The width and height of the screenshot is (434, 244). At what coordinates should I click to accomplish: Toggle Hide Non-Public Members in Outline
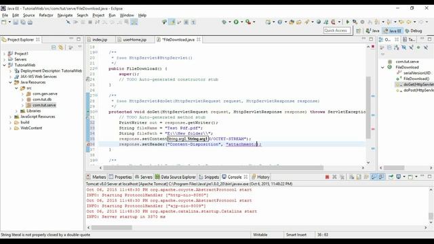click(418, 47)
